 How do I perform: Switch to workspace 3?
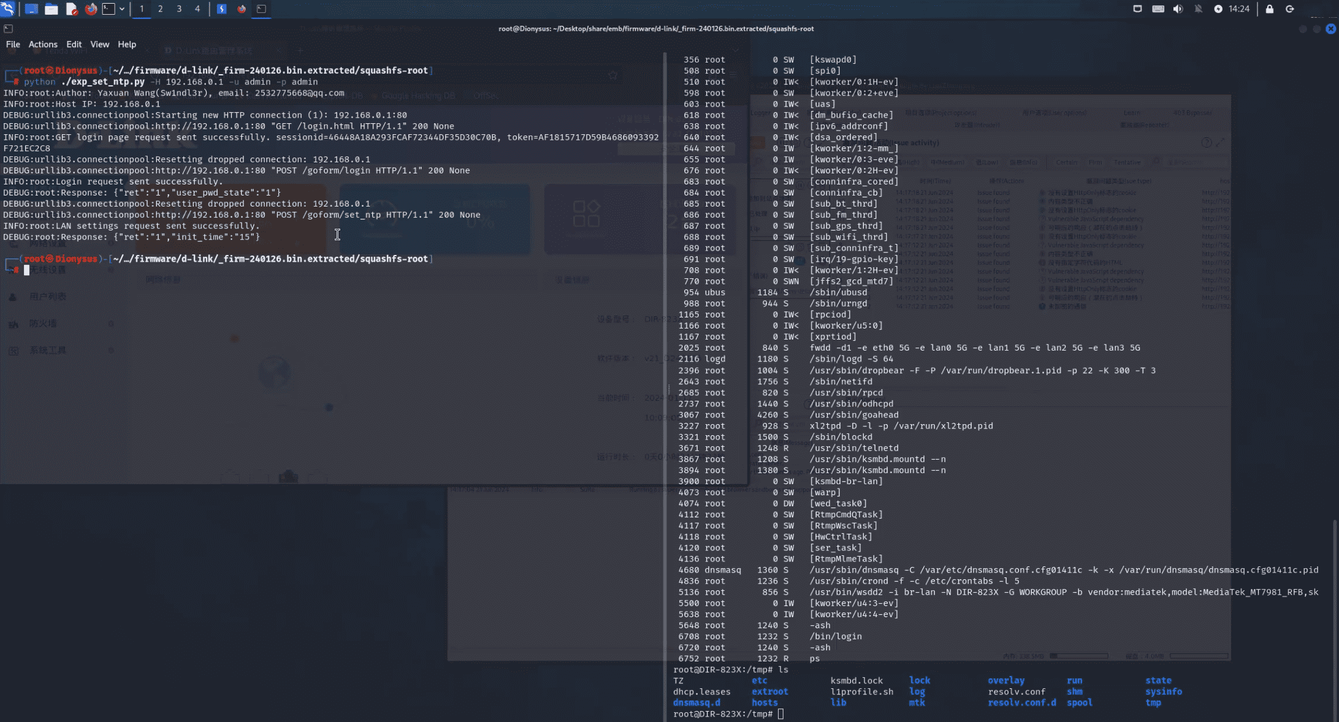click(x=179, y=9)
